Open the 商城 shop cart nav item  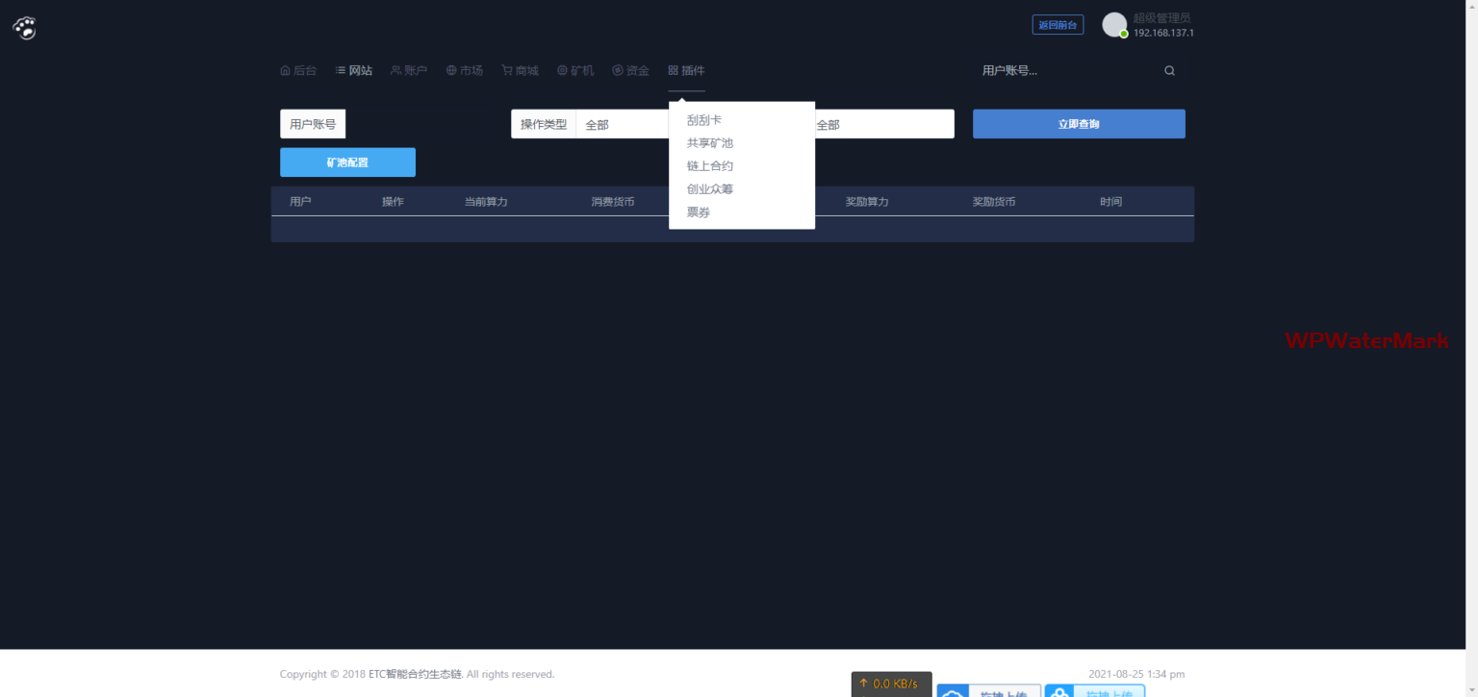pyautogui.click(x=520, y=70)
